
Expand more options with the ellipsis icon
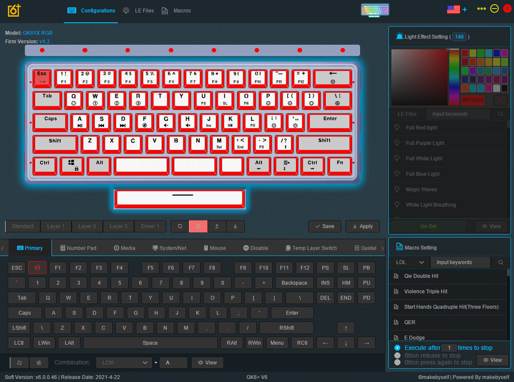coord(481,9)
